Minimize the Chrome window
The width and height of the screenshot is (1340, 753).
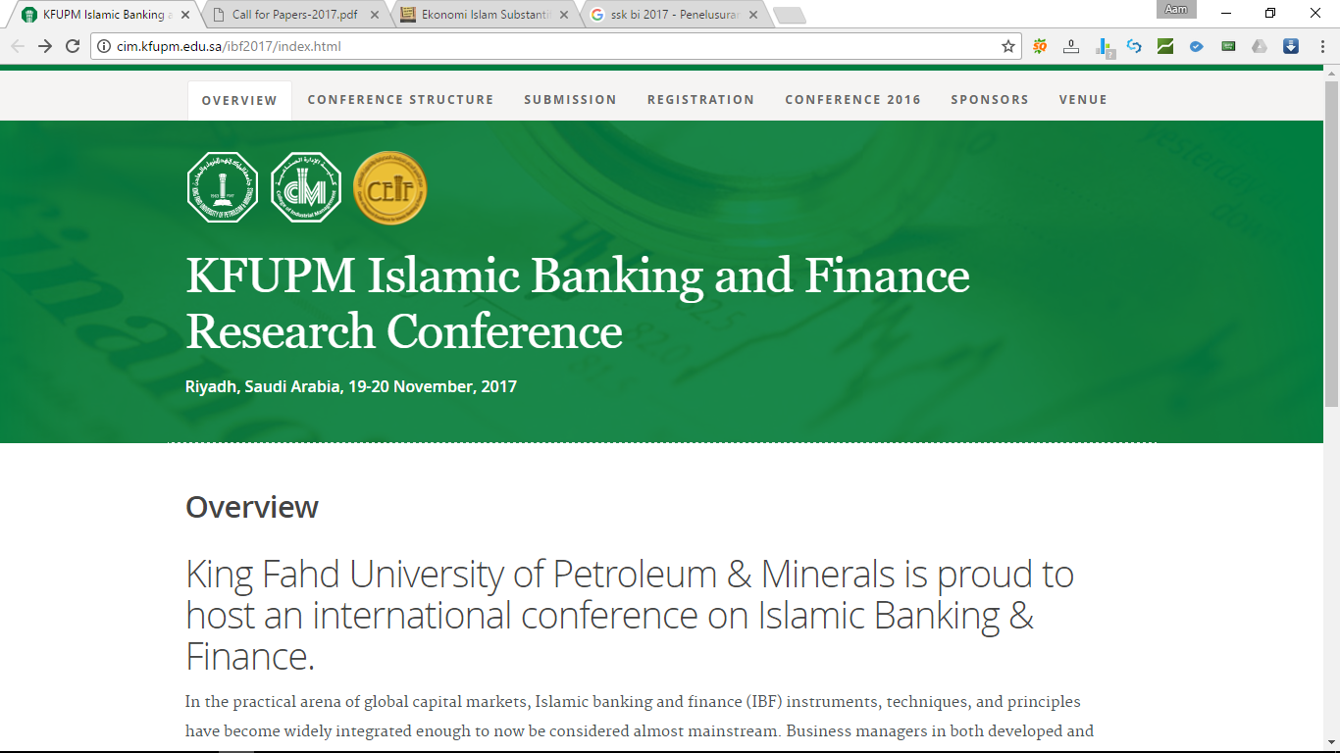(1226, 13)
